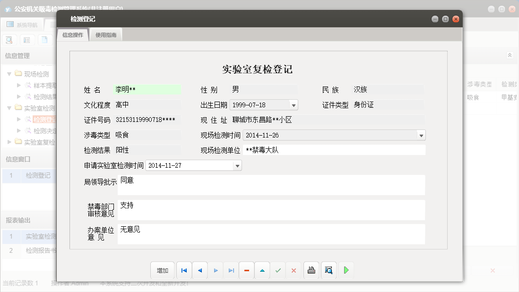Click the last record navigation icon

tap(231, 270)
